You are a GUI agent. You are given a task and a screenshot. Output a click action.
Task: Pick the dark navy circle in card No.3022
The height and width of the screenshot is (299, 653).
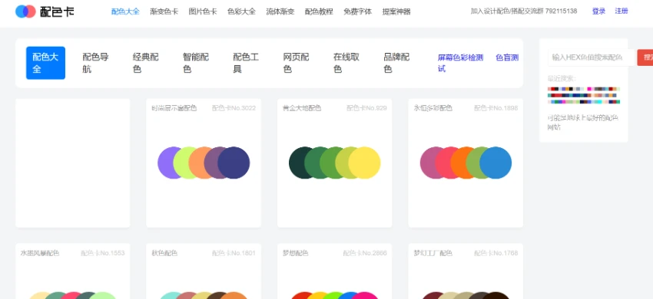click(234, 163)
